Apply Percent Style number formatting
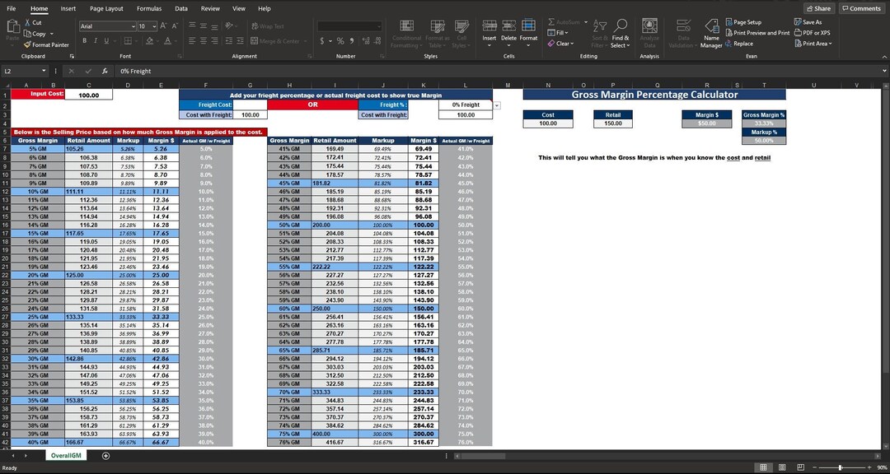 (x=340, y=40)
